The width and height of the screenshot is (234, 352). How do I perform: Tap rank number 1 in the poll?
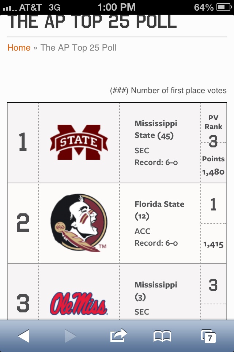pyautogui.click(x=23, y=142)
